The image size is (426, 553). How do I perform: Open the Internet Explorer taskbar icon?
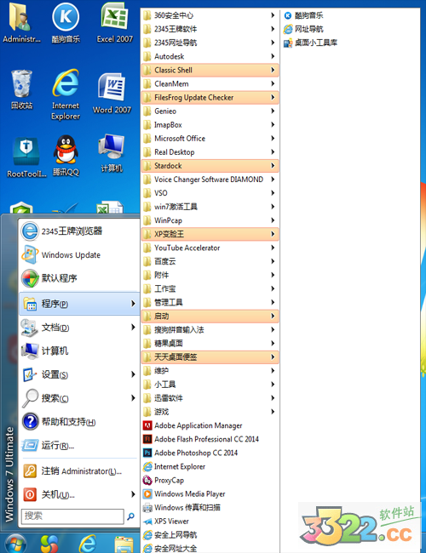87,544
